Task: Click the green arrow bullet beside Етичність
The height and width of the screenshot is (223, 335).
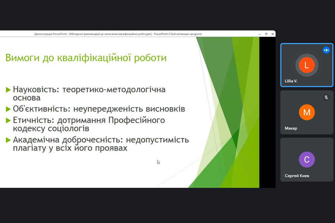Action: point(8,120)
